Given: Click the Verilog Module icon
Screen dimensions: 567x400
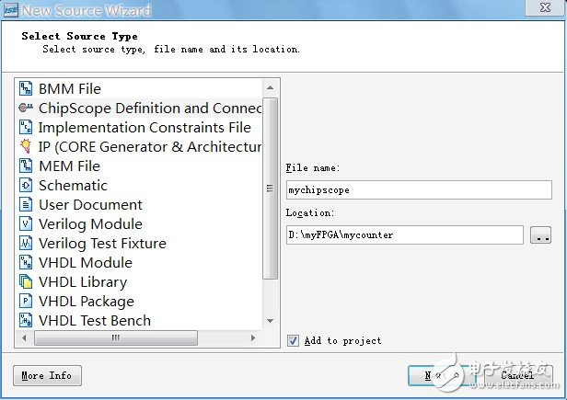Looking at the screenshot, I should (26, 224).
